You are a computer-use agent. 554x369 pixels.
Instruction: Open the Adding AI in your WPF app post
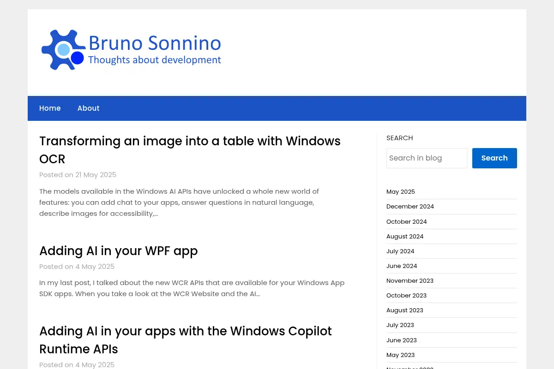tap(118, 251)
